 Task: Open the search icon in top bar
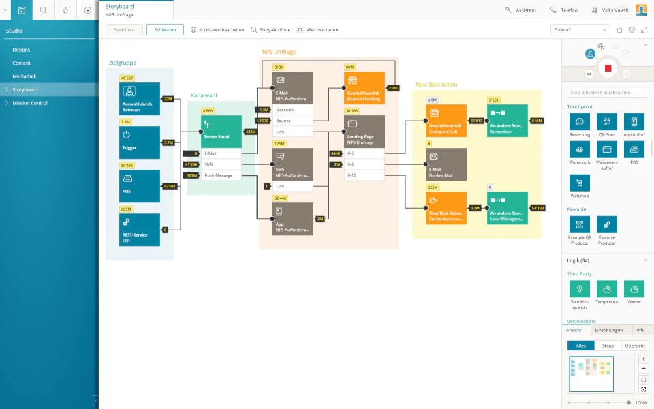pyautogui.click(x=44, y=10)
